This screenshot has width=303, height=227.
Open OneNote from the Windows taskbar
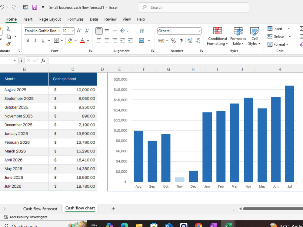tap(213, 225)
